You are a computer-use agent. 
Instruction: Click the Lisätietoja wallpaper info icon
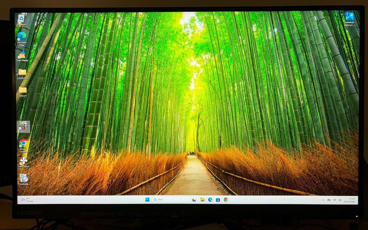[x=349, y=19]
